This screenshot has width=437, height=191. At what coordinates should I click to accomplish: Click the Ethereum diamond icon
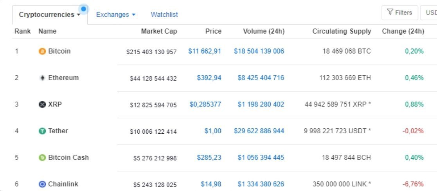tap(42, 78)
